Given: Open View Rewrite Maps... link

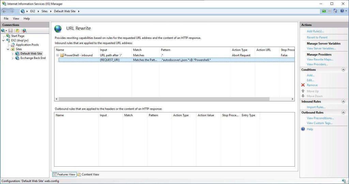Looking at the screenshot, I should (320, 60).
